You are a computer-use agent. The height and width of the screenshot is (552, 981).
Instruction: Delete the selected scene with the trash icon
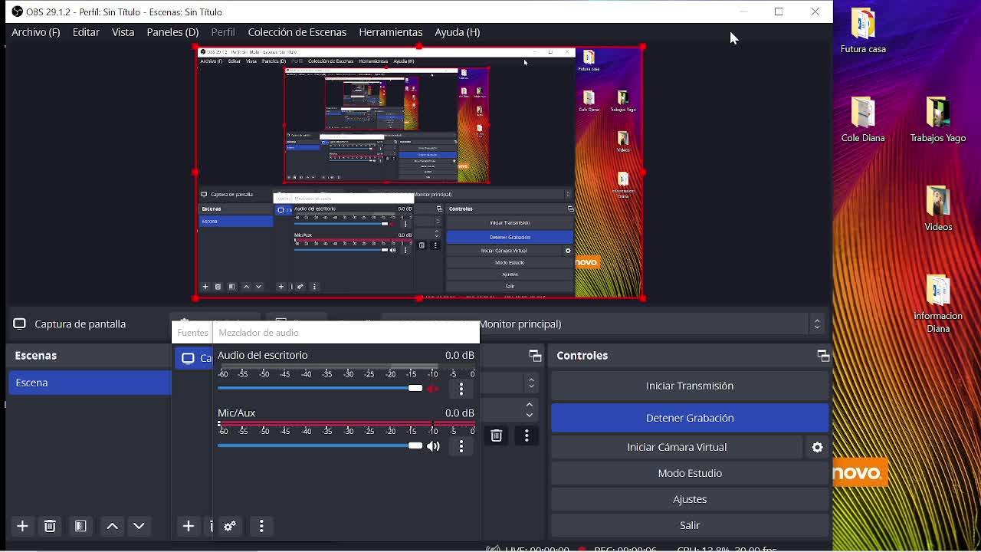tap(50, 526)
